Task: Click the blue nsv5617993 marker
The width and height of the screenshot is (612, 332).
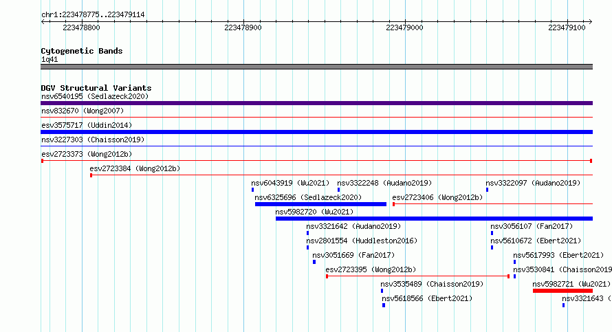Action: coord(514,262)
